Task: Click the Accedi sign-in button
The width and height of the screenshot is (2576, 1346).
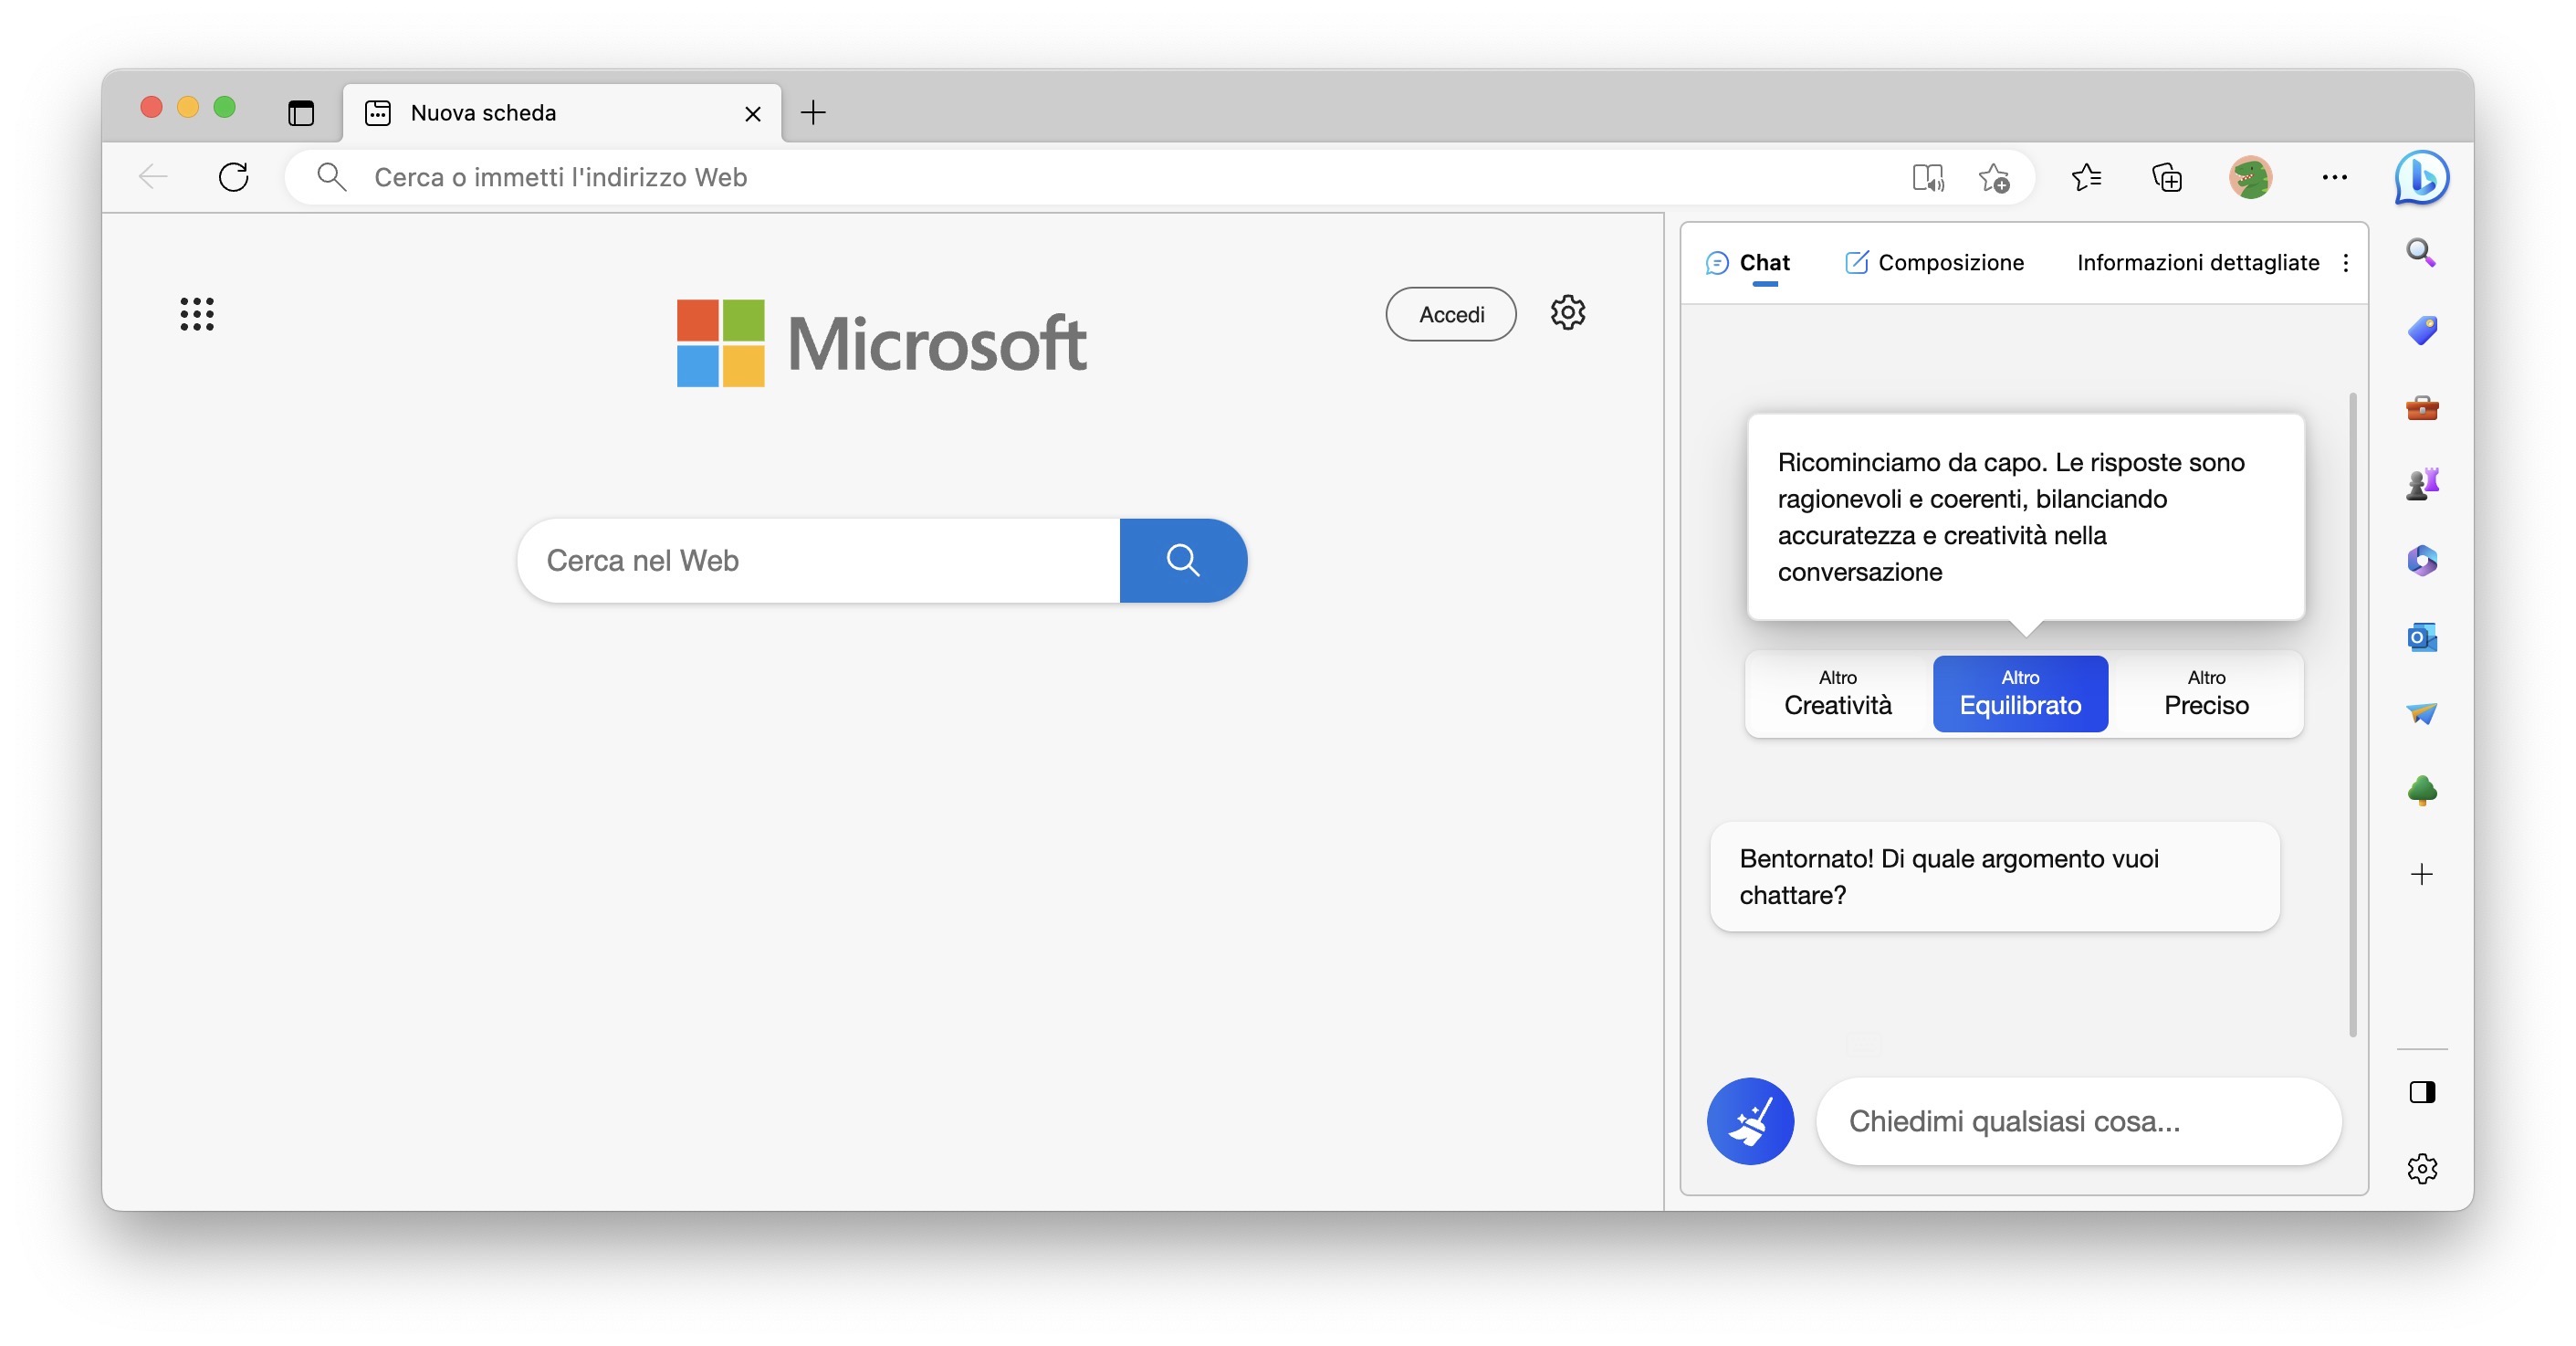Action: click(1450, 314)
